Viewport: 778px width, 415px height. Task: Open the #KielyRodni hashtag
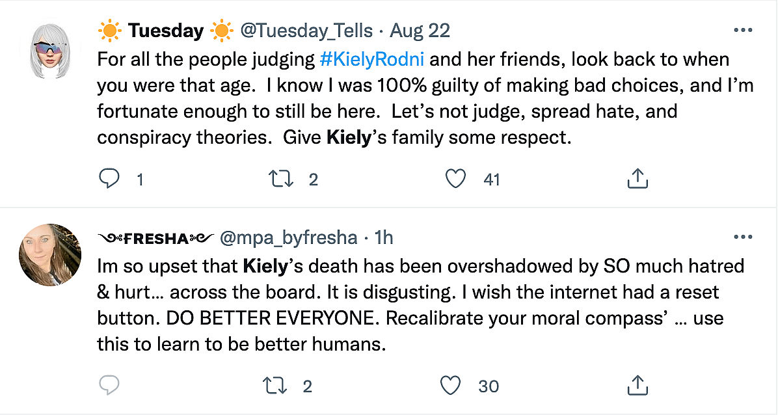[x=372, y=59]
